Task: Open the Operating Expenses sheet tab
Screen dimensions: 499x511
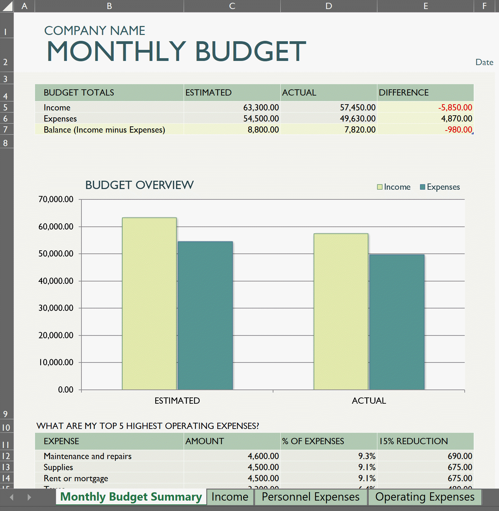Action: coord(424,497)
